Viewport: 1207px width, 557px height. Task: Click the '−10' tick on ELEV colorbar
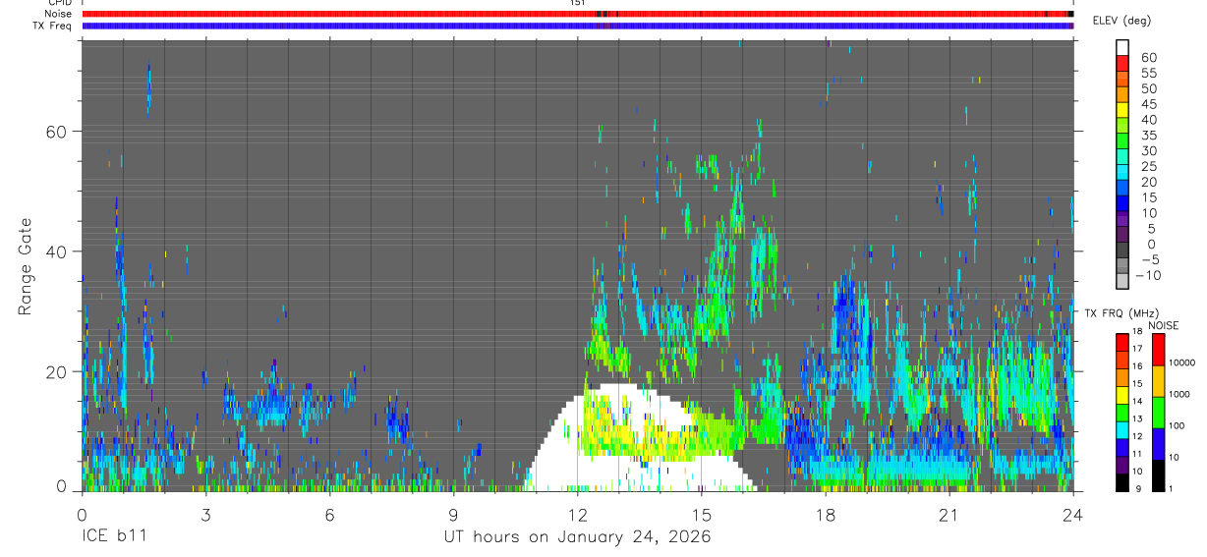click(1150, 275)
